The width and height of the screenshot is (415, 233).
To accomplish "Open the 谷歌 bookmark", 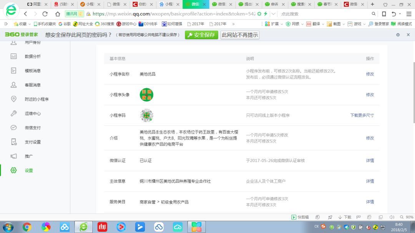I will (x=65, y=24).
